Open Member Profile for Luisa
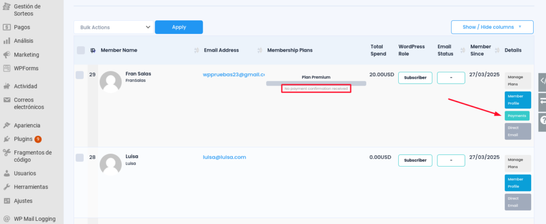The image size is (546, 224). 518,182
